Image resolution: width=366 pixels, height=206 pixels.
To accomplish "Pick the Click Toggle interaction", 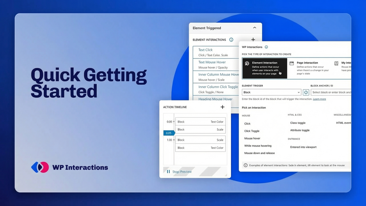I will point(252,131).
